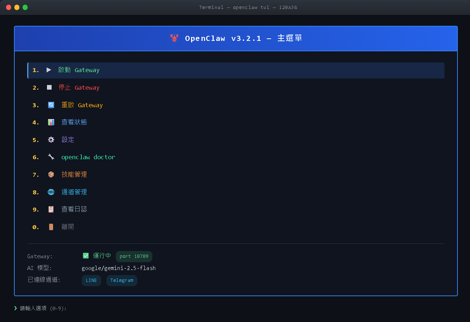Click the port 18789 badge
Viewport: 470px width, 322px height.
tap(134, 256)
